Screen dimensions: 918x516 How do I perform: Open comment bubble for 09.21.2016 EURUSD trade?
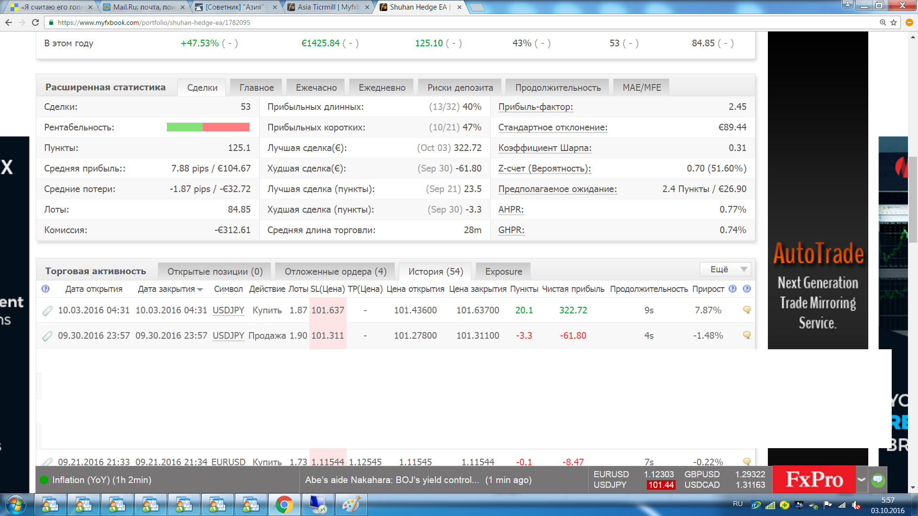746,462
